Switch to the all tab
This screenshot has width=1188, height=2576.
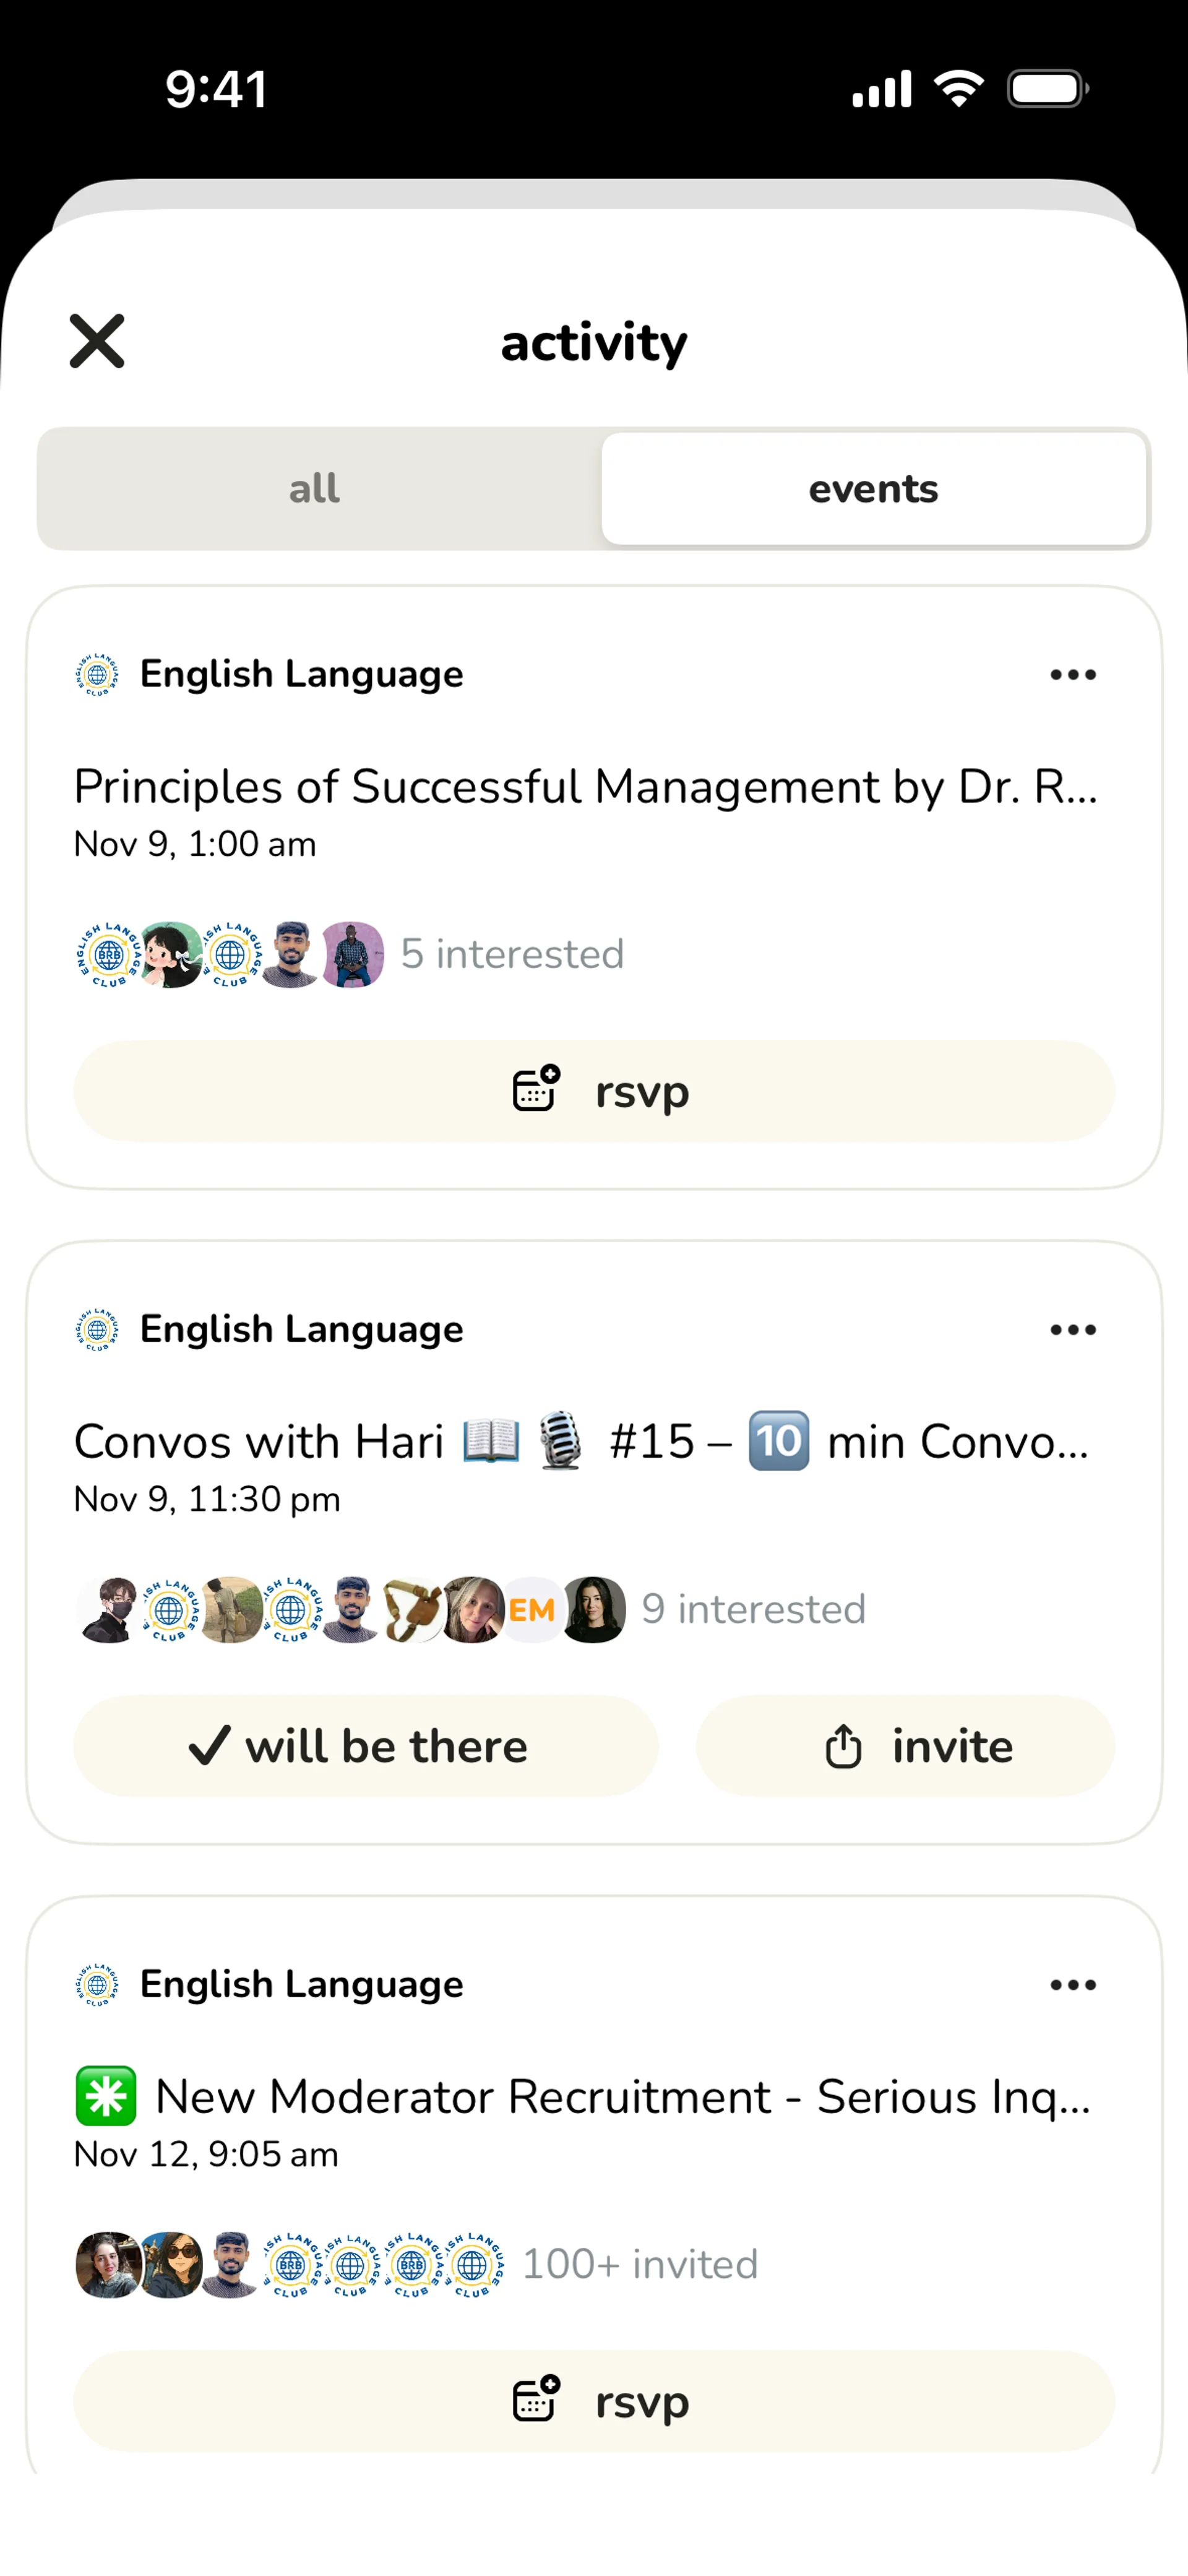[315, 489]
